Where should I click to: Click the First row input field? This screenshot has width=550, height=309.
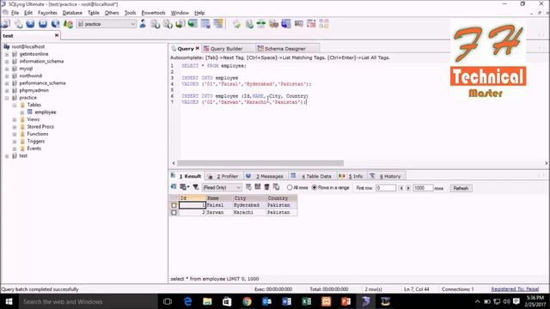386,188
